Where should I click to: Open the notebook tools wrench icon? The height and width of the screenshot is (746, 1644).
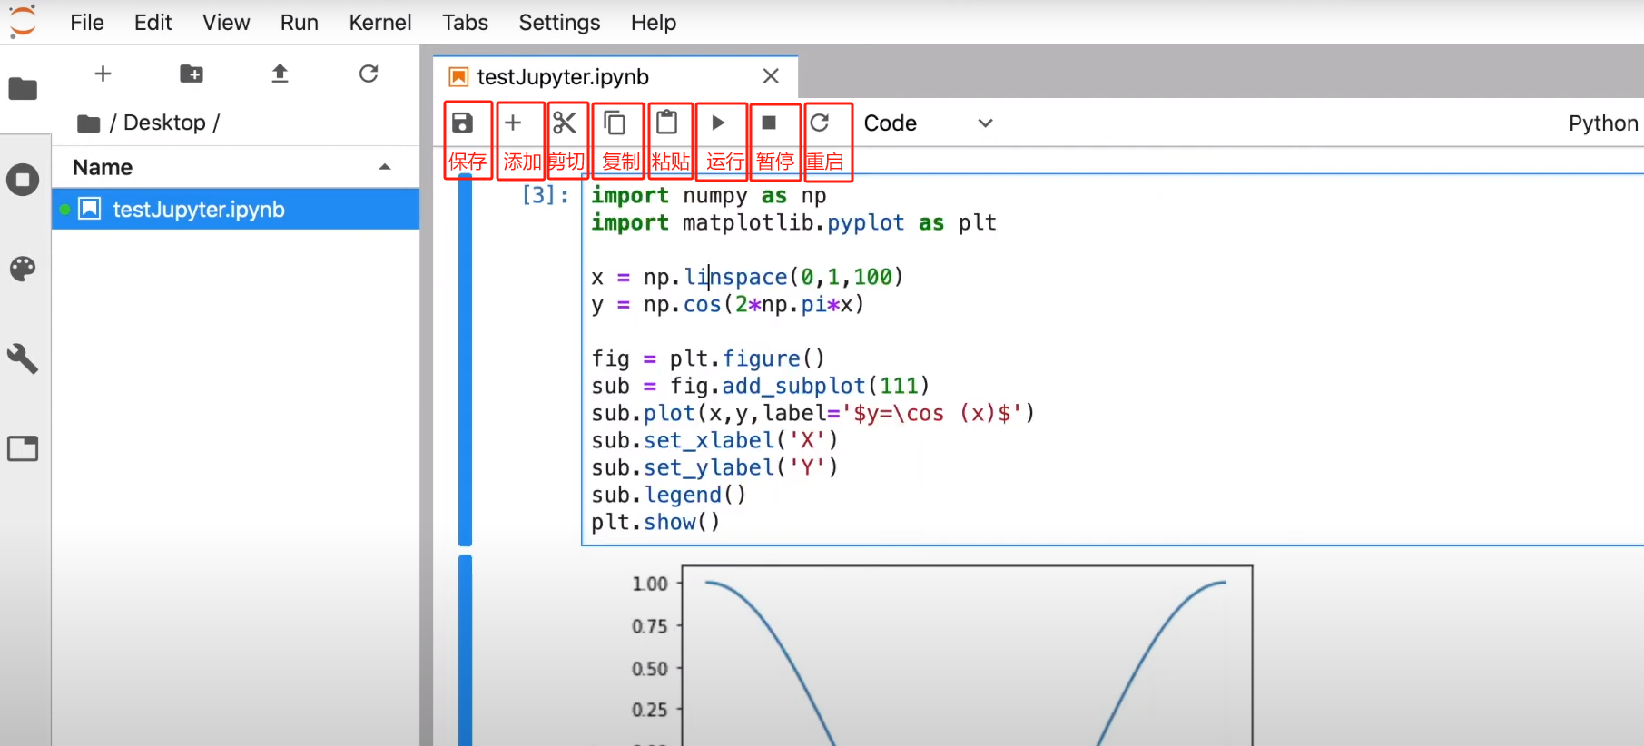click(23, 358)
